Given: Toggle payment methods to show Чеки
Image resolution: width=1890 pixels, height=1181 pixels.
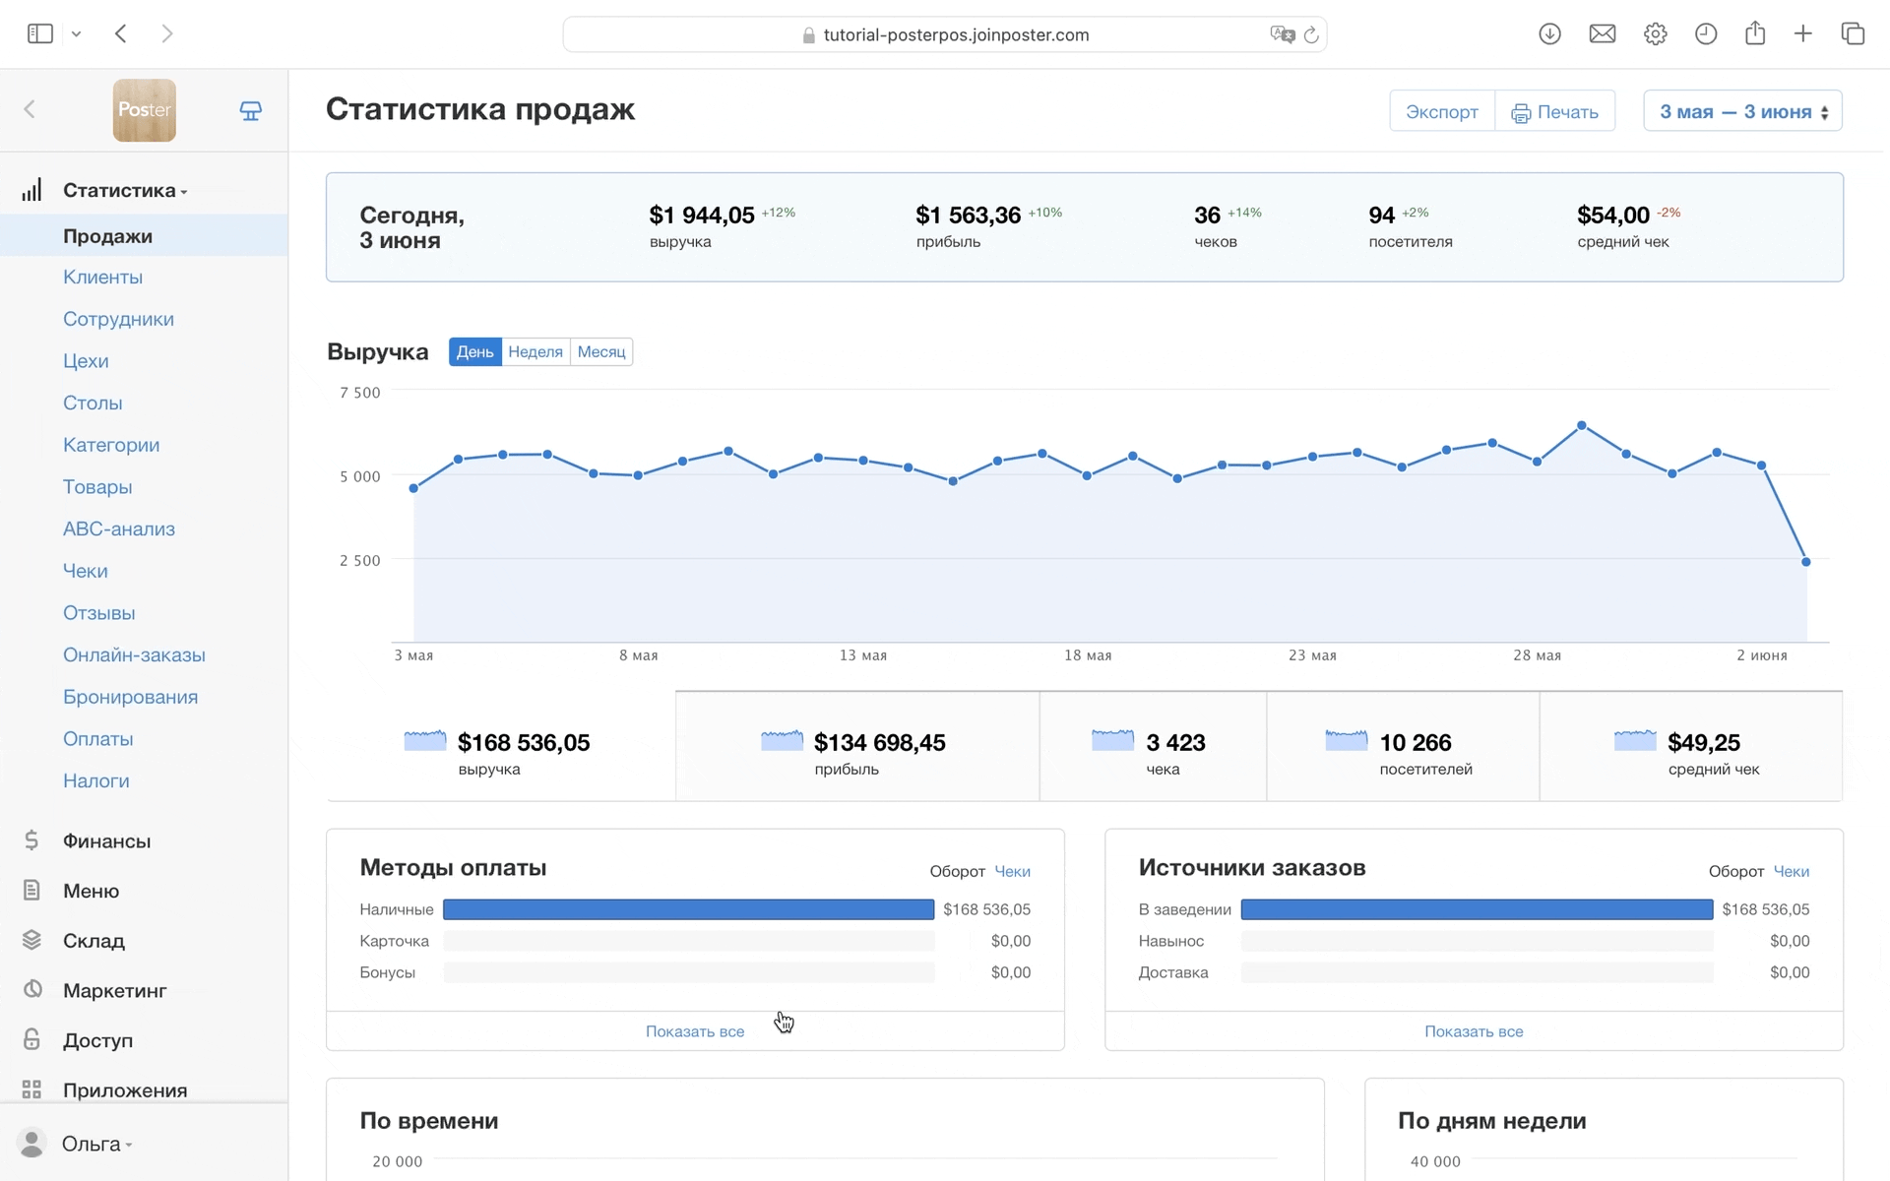Looking at the screenshot, I should pyautogui.click(x=1012, y=871).
